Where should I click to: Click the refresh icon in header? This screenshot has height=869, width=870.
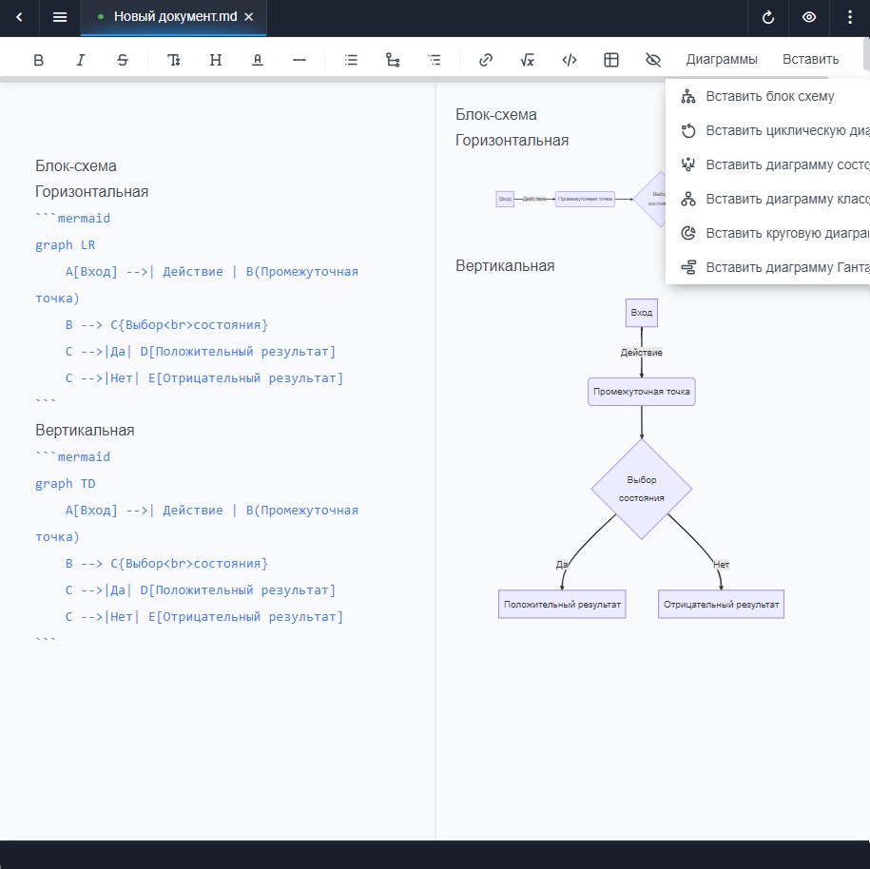pos(768,17)
